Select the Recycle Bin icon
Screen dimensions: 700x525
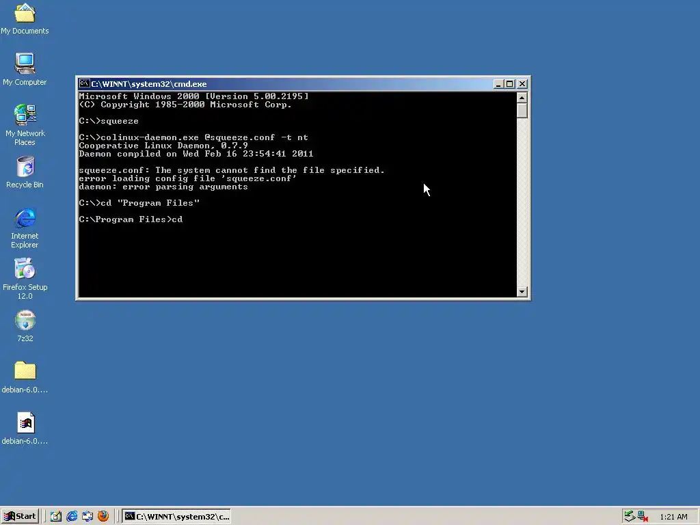point(25,172)
